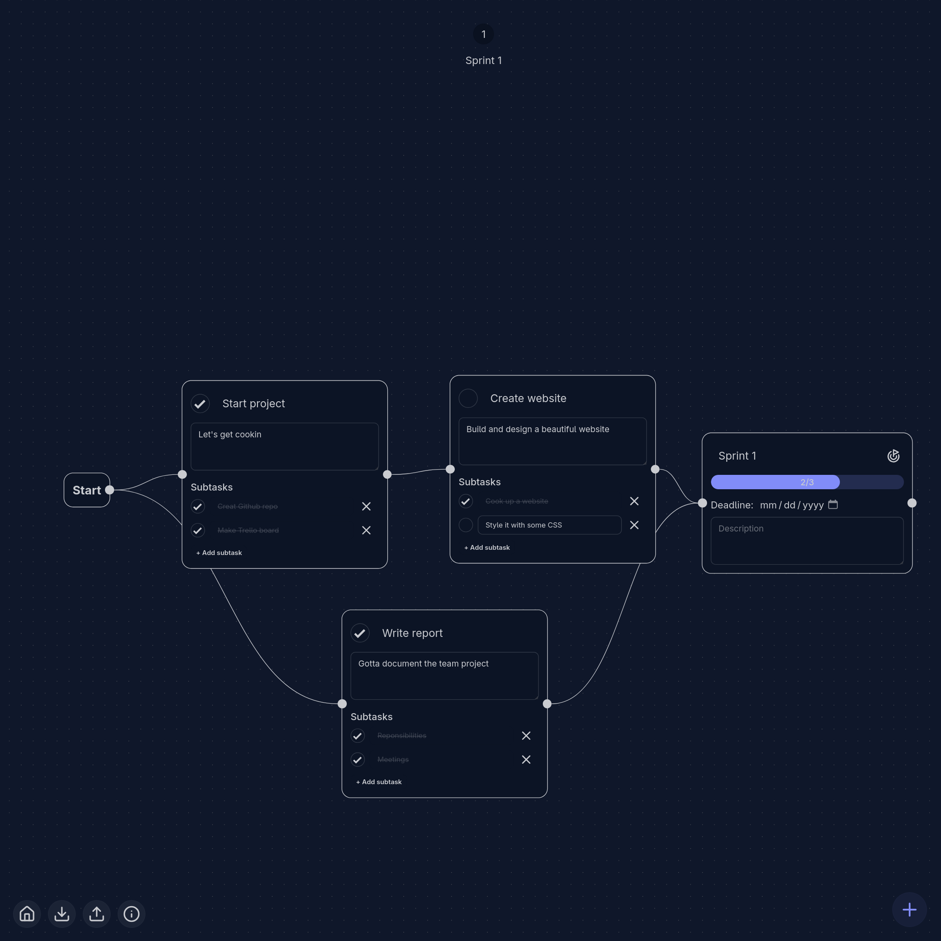Delete the 'Creat Github repo' subtask
Image resolution: width=941 pixels, height=941 pixels.
point(366,507)
